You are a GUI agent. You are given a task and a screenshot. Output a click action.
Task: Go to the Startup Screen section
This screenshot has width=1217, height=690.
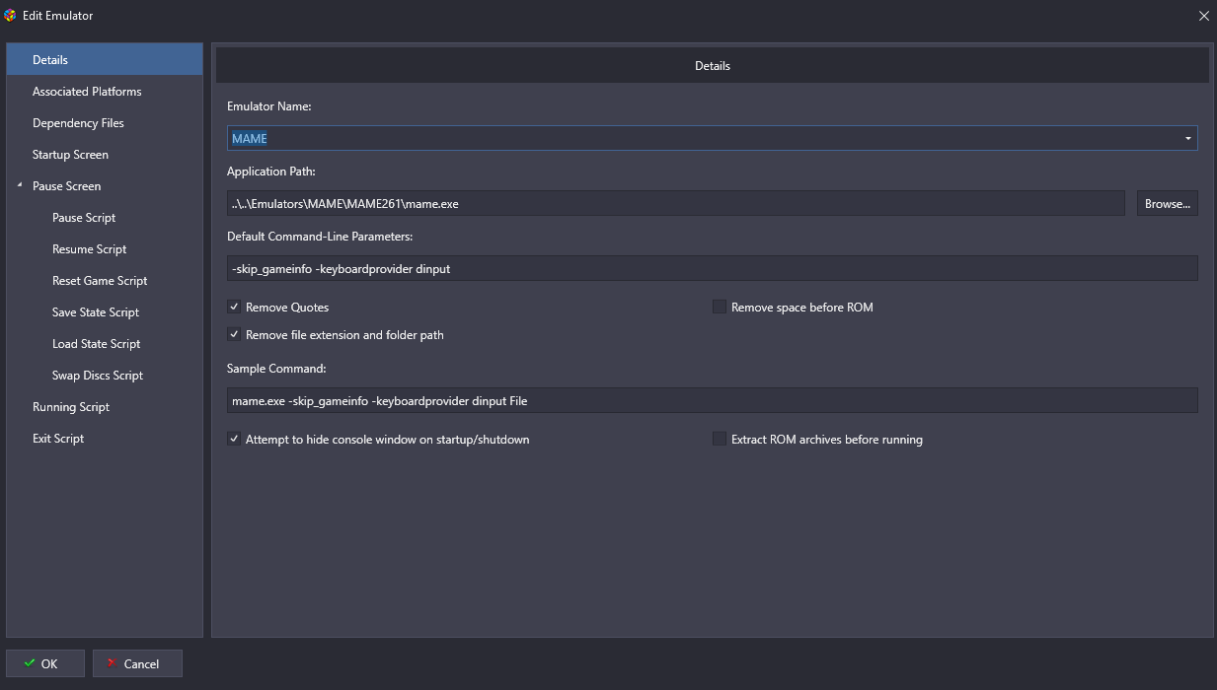click(70, 155)
